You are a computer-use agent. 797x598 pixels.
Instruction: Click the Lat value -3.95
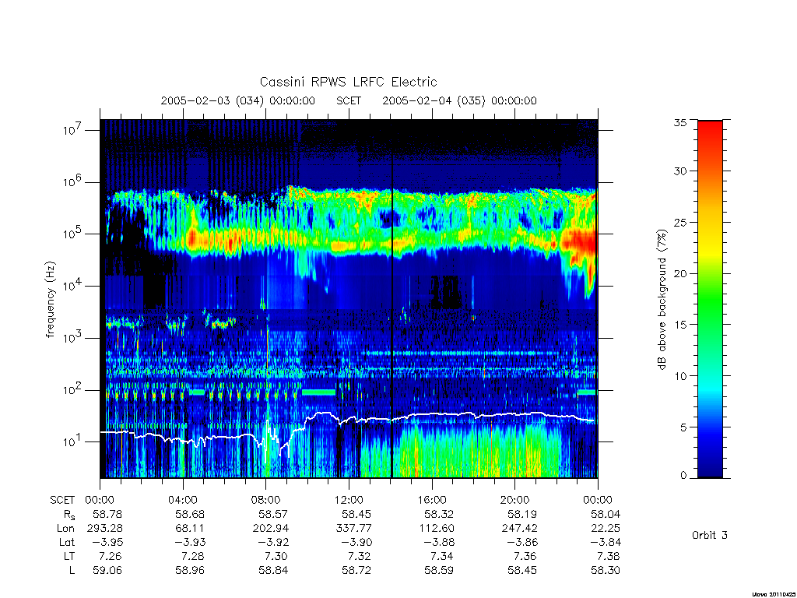tap(107, 542)
